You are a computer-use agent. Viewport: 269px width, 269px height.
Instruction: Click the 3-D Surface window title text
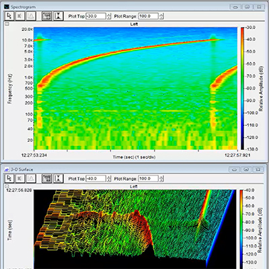(x=22, y=169)
